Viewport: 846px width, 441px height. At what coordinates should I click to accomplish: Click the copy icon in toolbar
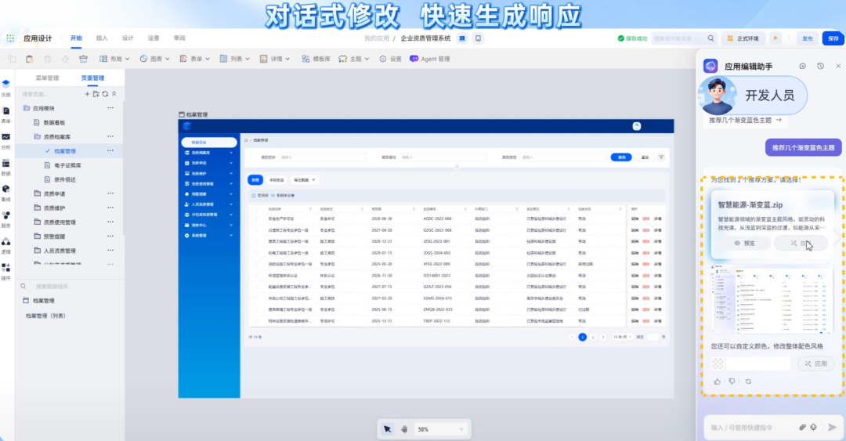click(x=12, y=59)
